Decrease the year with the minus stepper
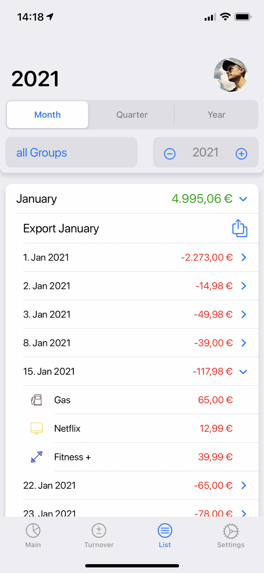The height and width of the screenshot is (573, 264). (x=170, y=154)
